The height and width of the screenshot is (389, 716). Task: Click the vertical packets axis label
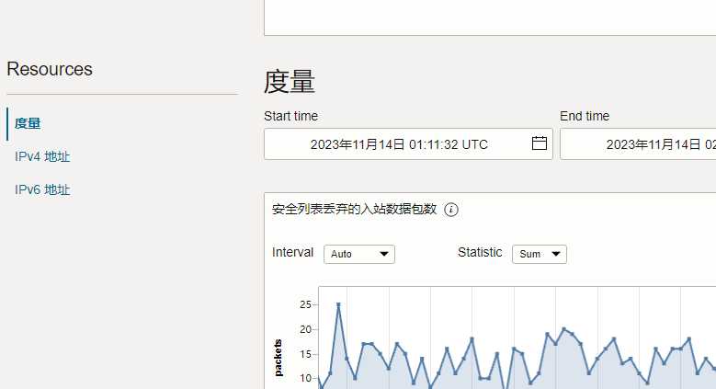(x=278, y=358)
